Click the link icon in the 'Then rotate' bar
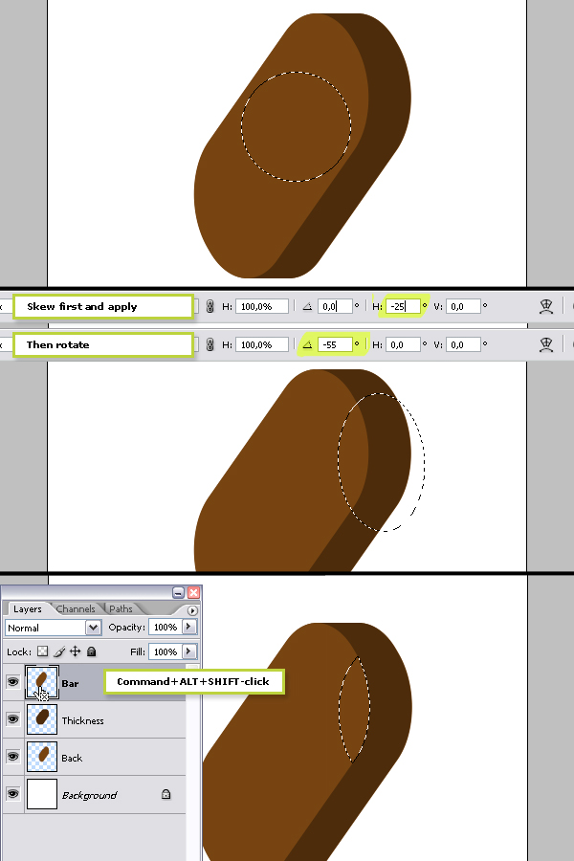The width and height of the screenshot is (574, 861). point(210,344)
